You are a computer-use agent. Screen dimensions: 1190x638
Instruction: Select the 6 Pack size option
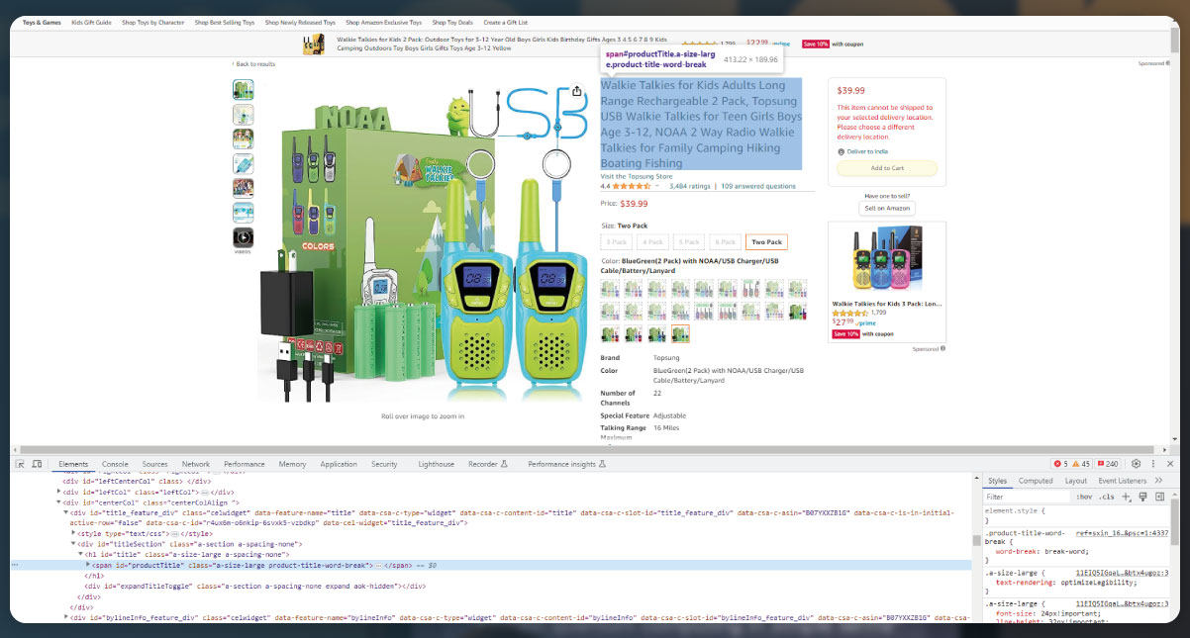click(x=726, y=241)
